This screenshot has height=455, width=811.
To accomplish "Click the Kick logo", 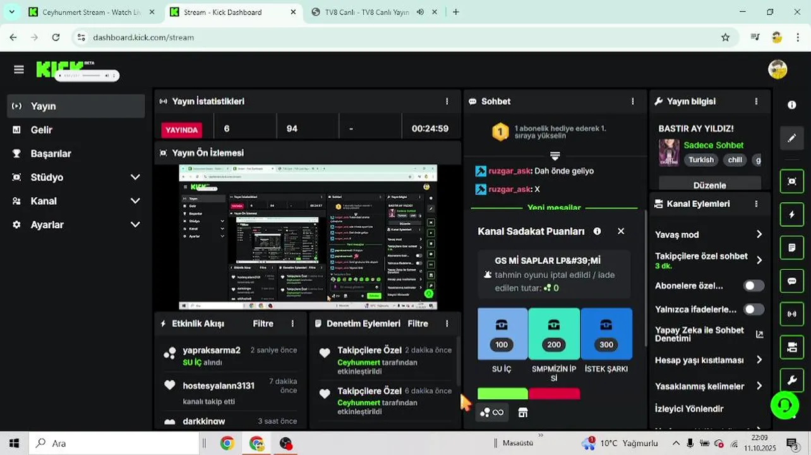I will (x=60, y=68).
